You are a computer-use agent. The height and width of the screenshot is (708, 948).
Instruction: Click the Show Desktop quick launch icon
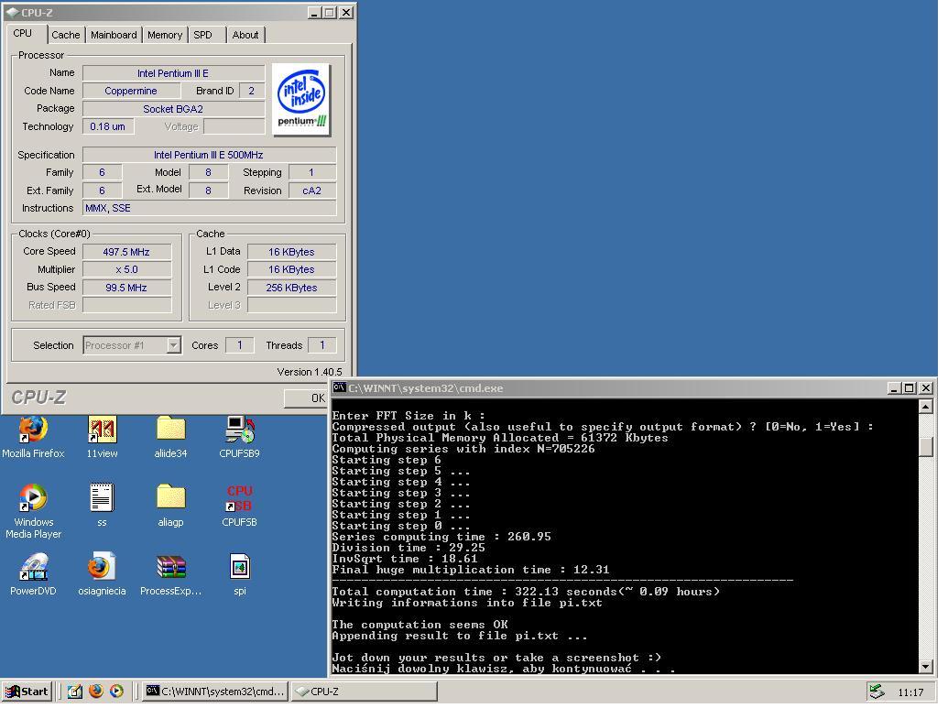(75, 692)
